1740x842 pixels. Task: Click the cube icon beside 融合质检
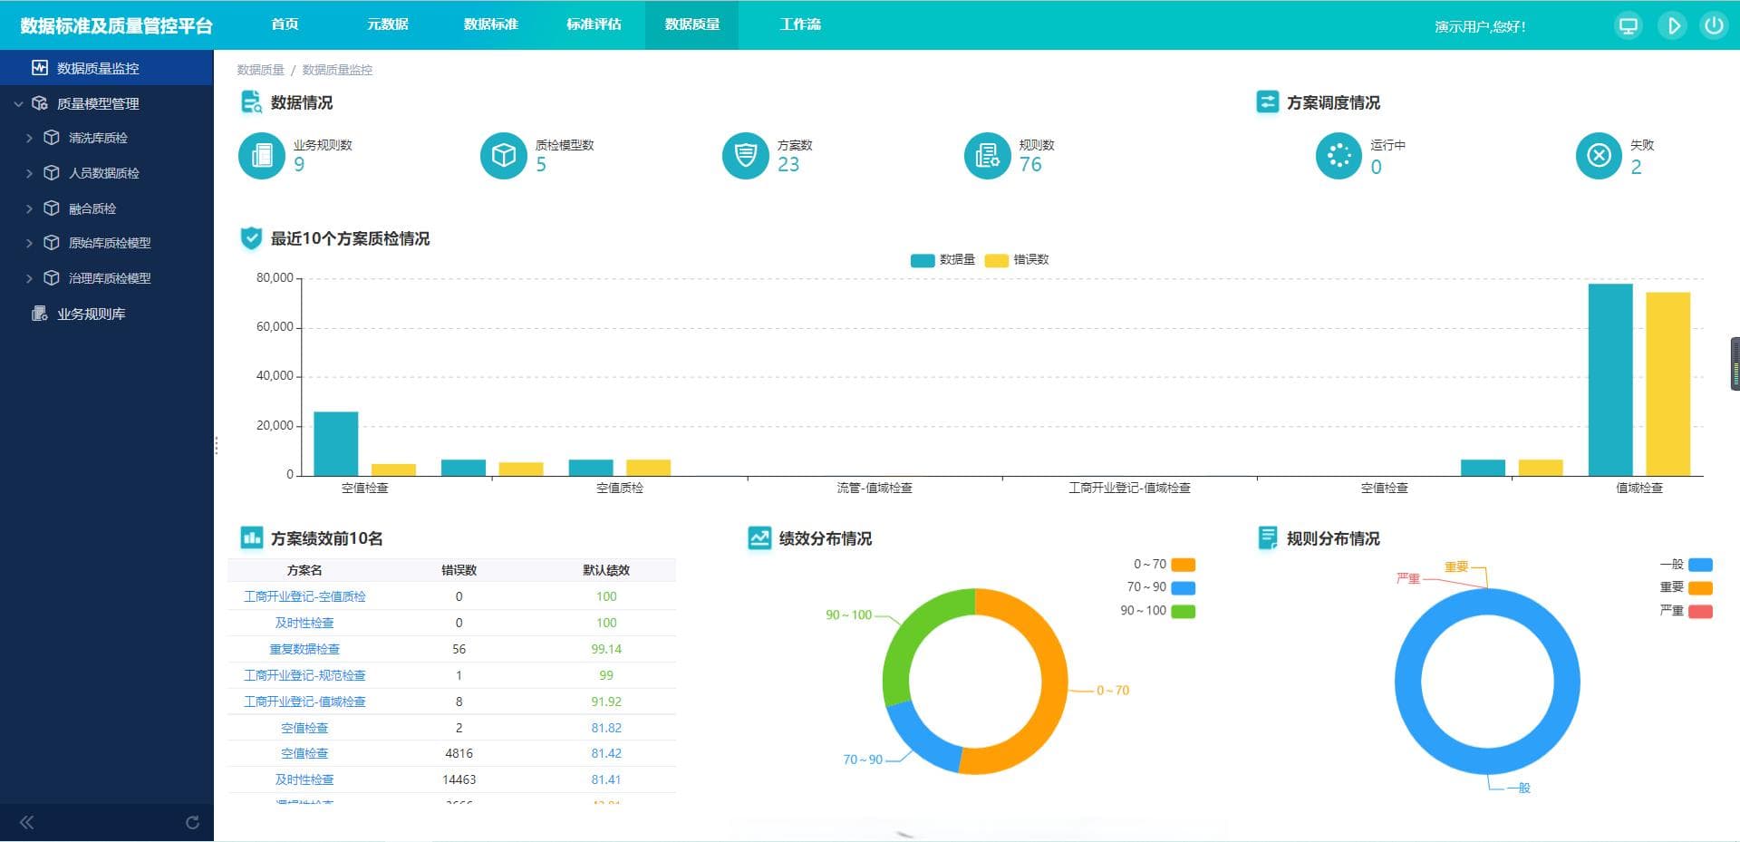52,208
